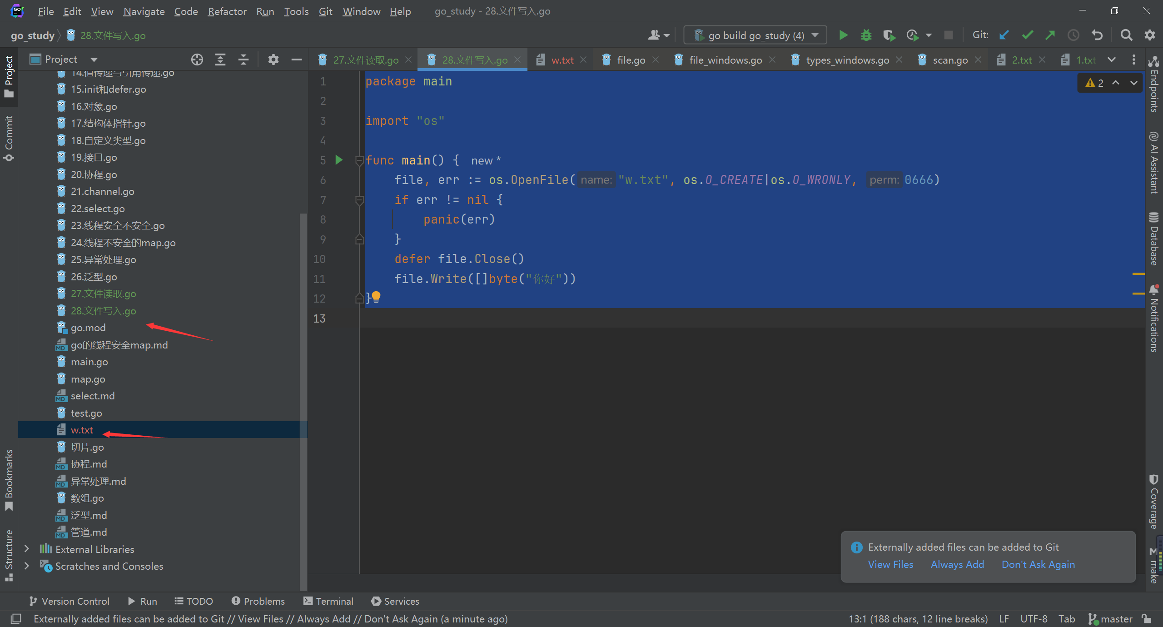Toggle the Bookmarks tool window
Screen dimensions: 1163x627
(x=9, y=479)
